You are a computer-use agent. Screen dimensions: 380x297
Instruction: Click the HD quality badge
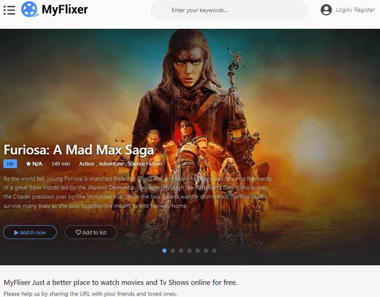pyautogui.click(x=10, y=164)
